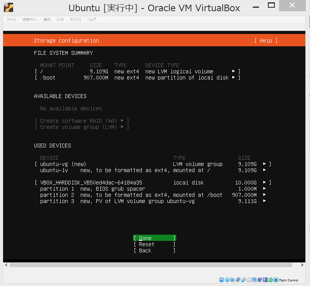Image resolution: width=310 pixels, height=286 pixels.
Task: Expand the partition 3 row arrow
Action: 264,201
